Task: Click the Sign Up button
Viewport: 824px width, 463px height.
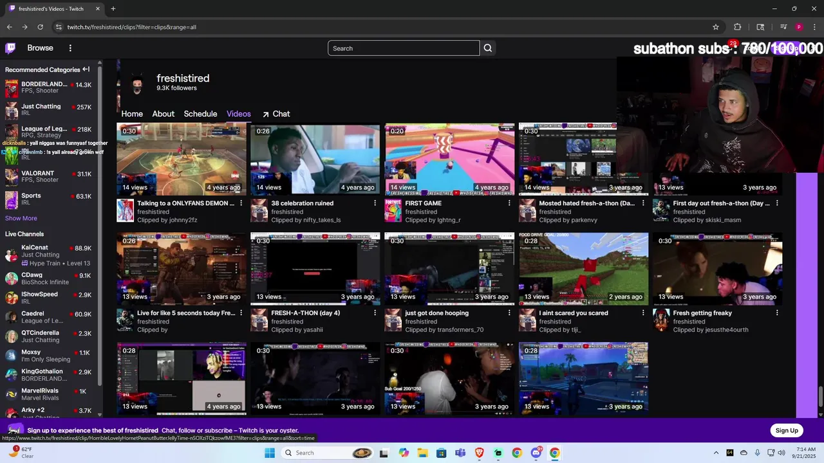Action: [x=787, y=431]
